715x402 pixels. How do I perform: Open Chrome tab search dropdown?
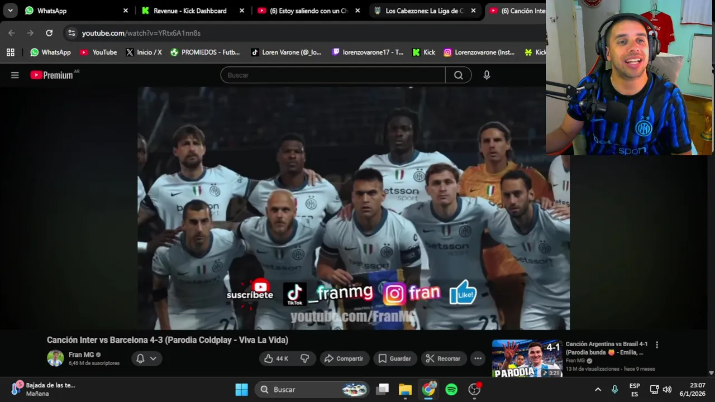click(10, 11)
